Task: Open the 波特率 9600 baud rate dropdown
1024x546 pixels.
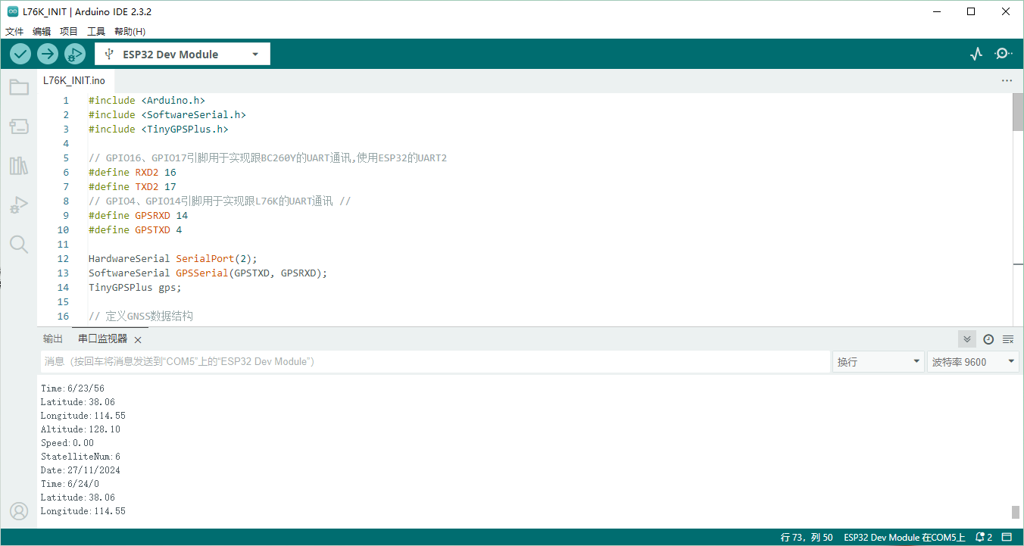Action: (973, 362)
